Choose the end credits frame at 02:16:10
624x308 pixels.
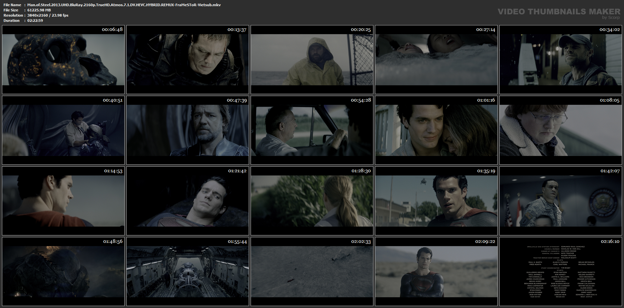pos(561,272)
